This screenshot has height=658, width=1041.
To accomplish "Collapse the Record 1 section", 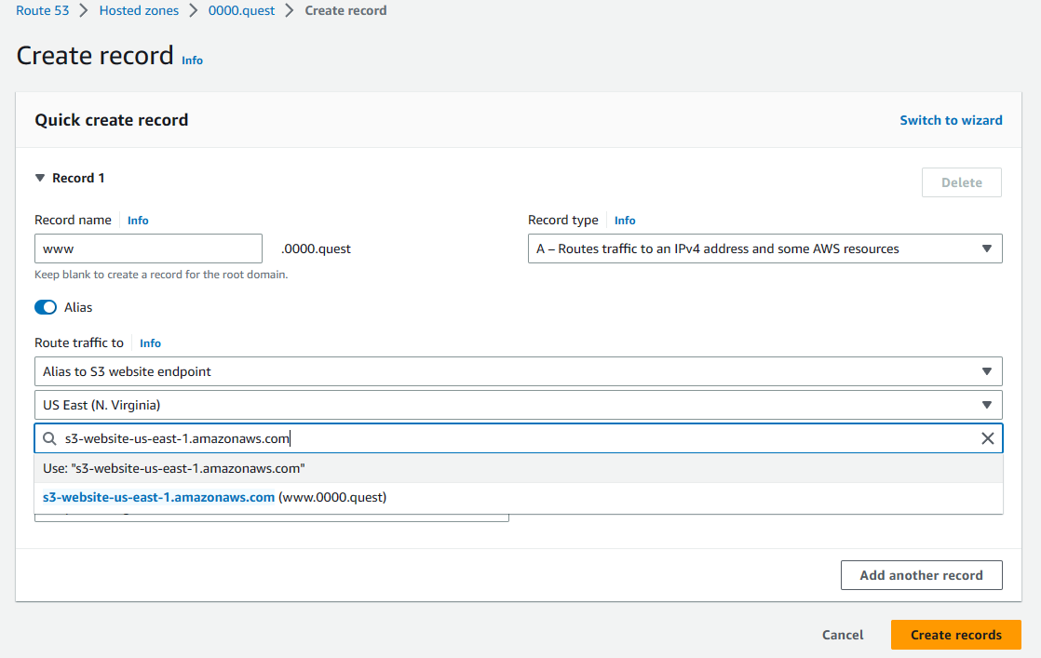I will click(39, 178).
